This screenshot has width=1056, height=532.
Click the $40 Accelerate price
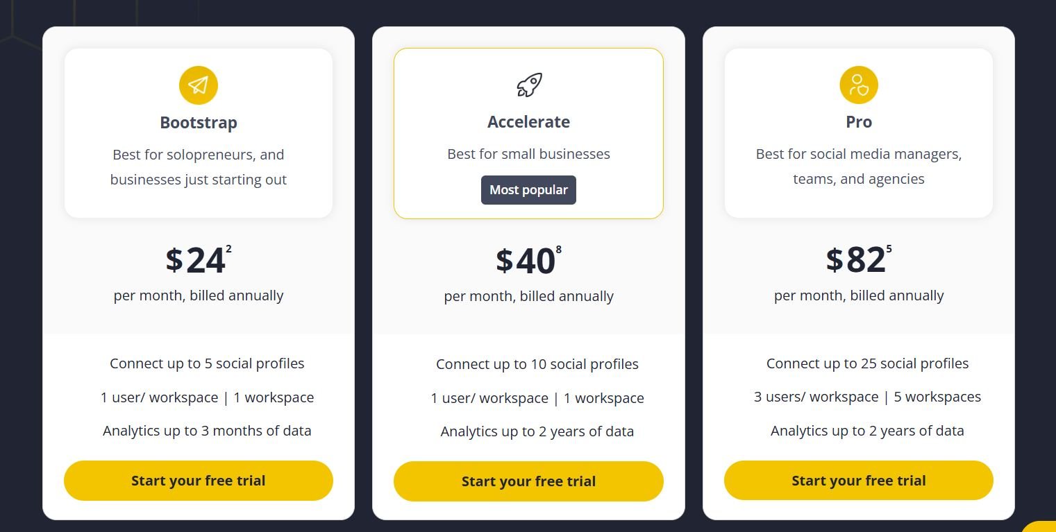pos(526,261)
